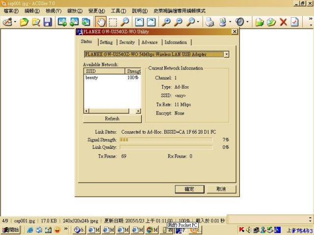
Task: Zoom in with the plus magnifier
Action: [x=166, y=22]
